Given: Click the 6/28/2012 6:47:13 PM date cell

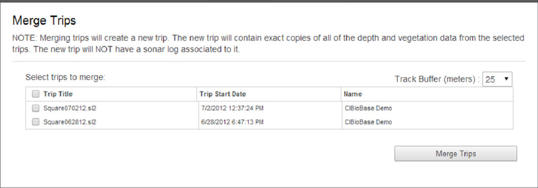Looking at the screenshot, I should pos(232,122).
